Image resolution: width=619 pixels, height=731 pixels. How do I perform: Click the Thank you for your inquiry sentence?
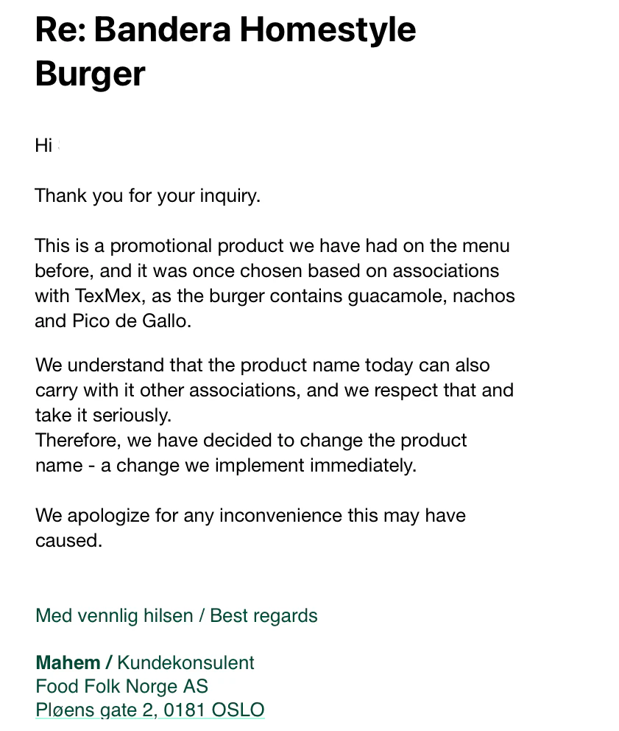click(148, 196)
